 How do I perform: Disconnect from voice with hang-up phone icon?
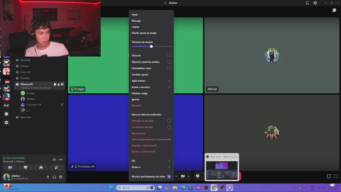[61, 160]
